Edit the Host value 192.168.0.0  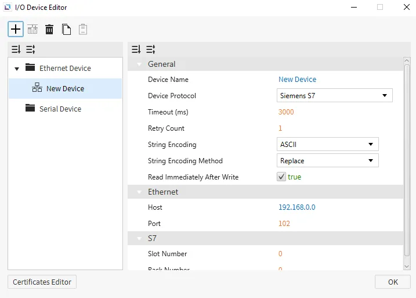click(x=297, y=207)
